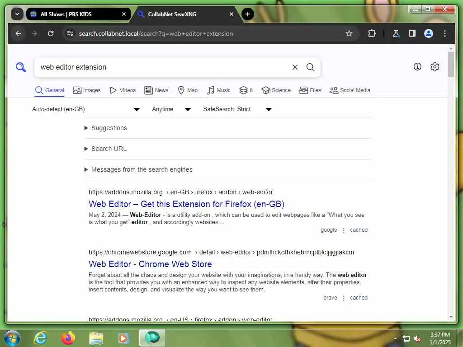Image resolution: width=463 pixels, height=347 pixels.
Task: Open the Anytime time range dropdown
Action: point(171,109)
